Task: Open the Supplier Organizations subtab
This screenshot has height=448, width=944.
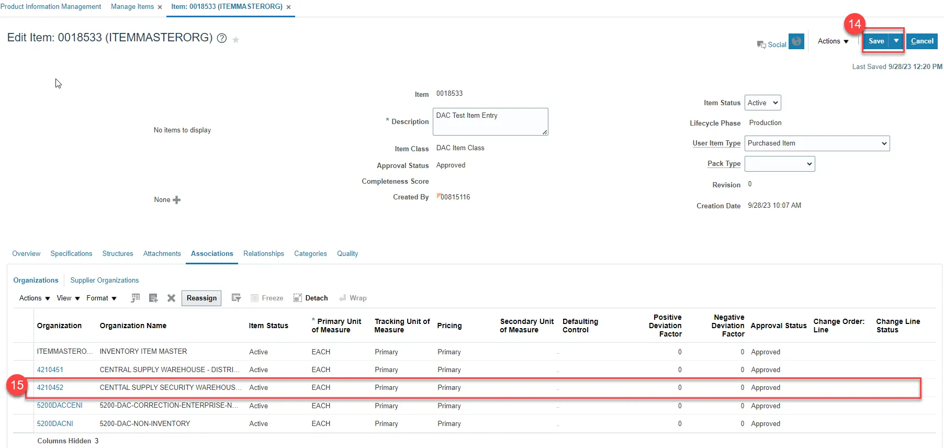Action: 105,281
